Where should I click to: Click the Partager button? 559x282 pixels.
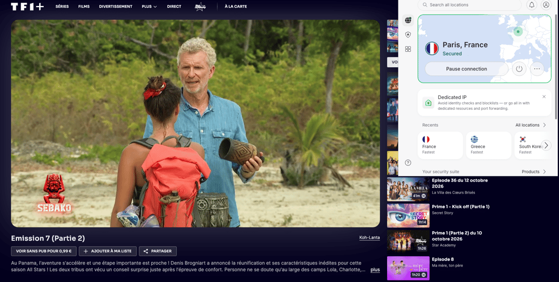(158, 251)
